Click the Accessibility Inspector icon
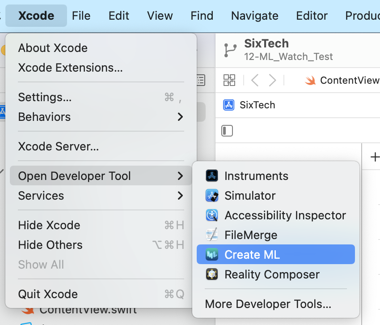The image size is (380, 325). click(x=212, y=215)
